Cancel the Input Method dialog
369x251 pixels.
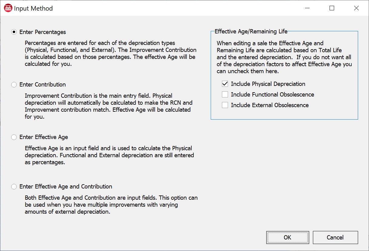(335, 237)
